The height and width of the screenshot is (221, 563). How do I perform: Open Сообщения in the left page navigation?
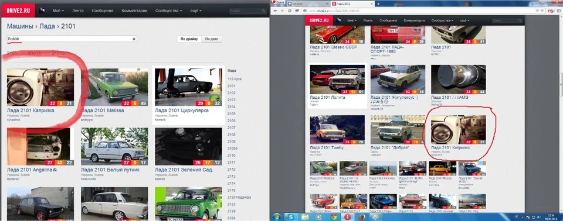point(102,11)
